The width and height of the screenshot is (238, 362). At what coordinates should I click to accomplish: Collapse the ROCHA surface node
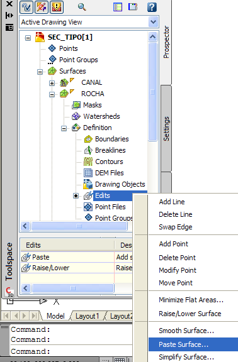tap(52, 94)
